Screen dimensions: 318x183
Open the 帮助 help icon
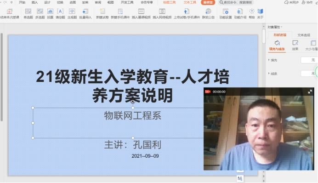click(252, 14)
